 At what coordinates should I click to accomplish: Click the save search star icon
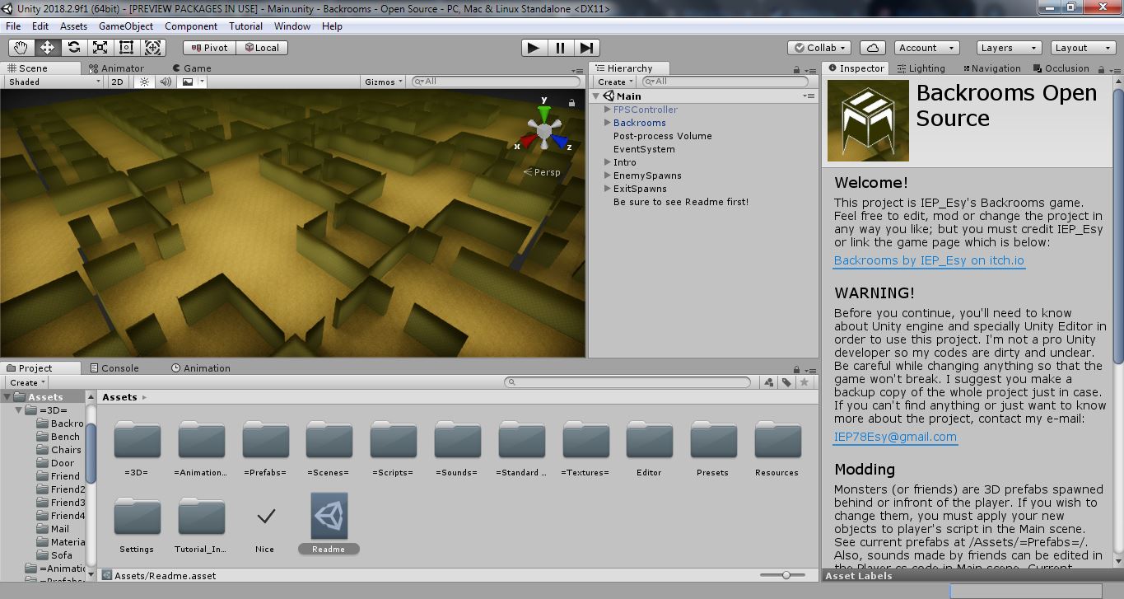click(805, 382)
